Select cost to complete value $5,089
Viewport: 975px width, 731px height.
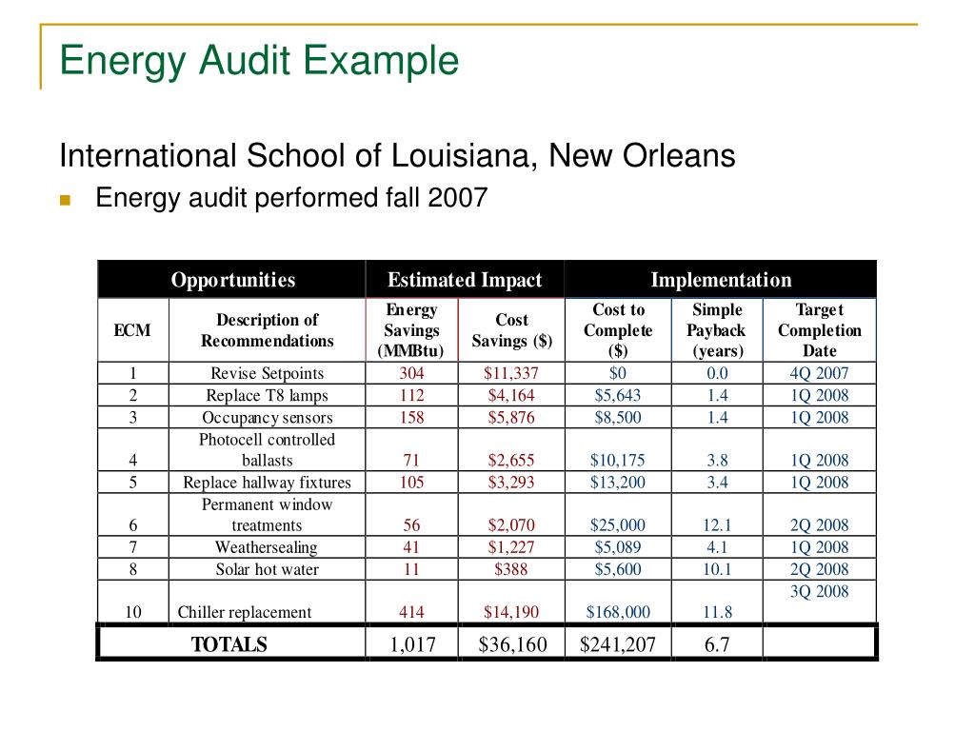coord(617,547)
